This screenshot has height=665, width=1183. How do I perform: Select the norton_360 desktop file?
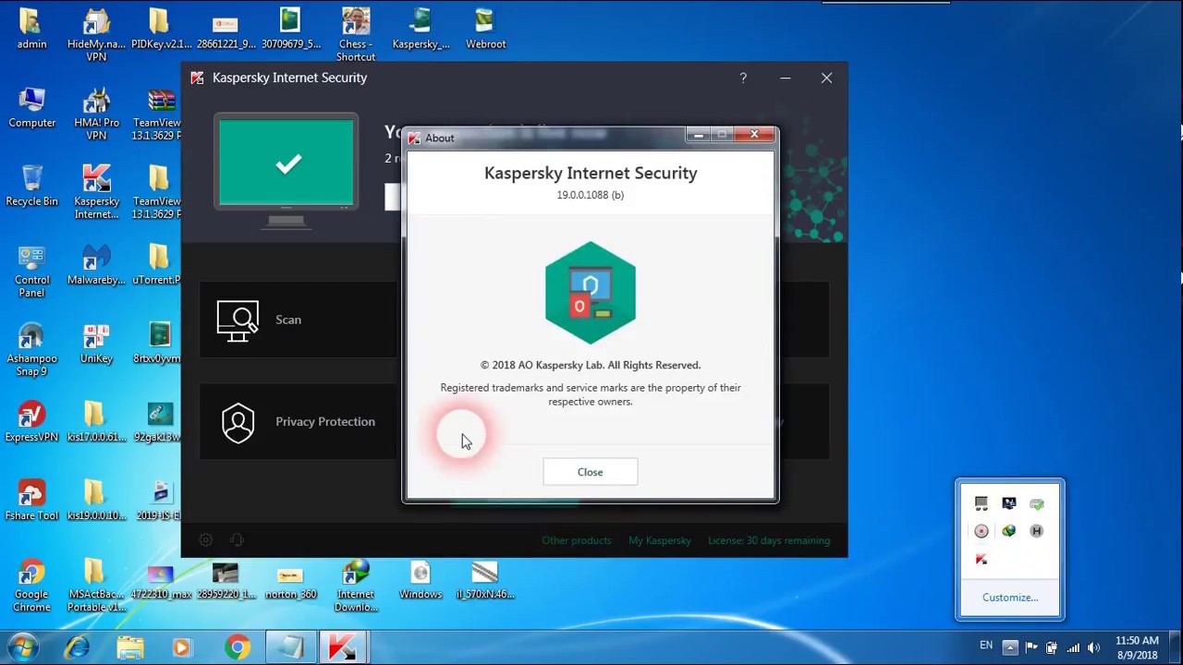[290, 580]
